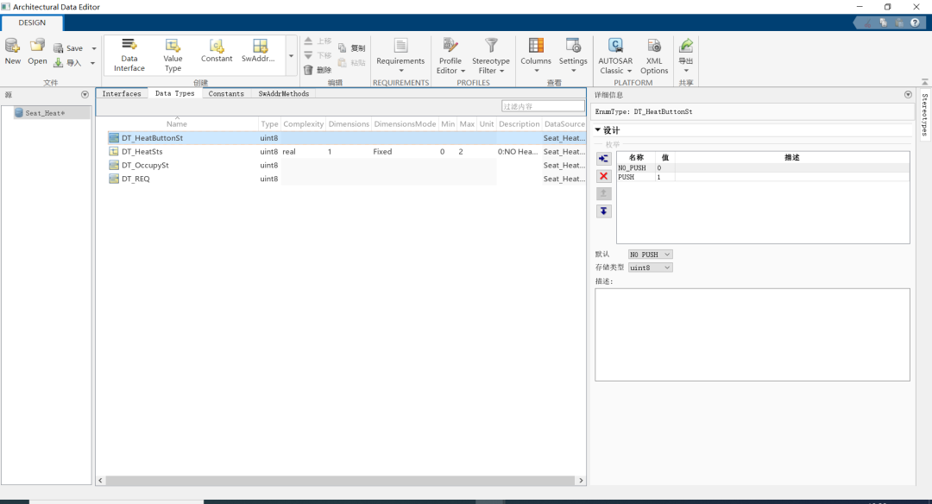This screenshot has width=932, height=504.
Task: Click the 导出 share icon
Action: (686, 46)
